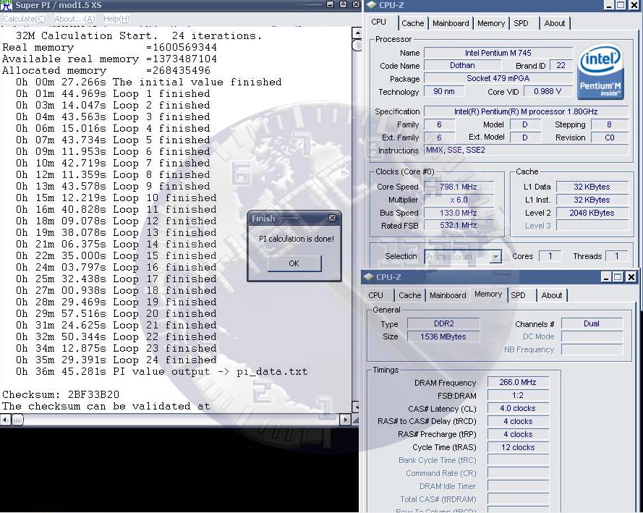Click Super PI vertical scrollbar up arrow
The width and height of the screenshot is (643, 513).
point(357,33)
